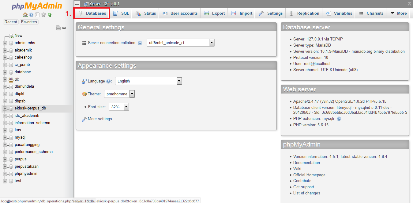Click the database icon beside cakeshop
This screenshot has width=413, height=203.
(11, 57)
